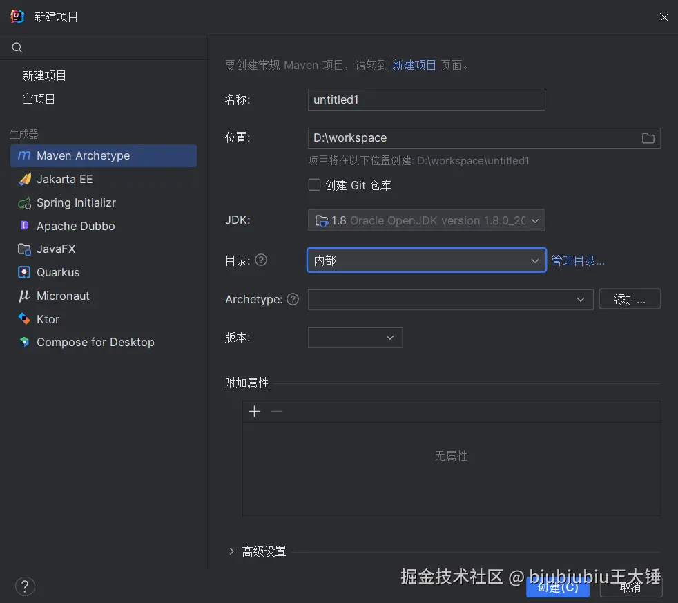Click the 添加... button
The height and width of the screenshot is (603, 678).
pos(630,299)
